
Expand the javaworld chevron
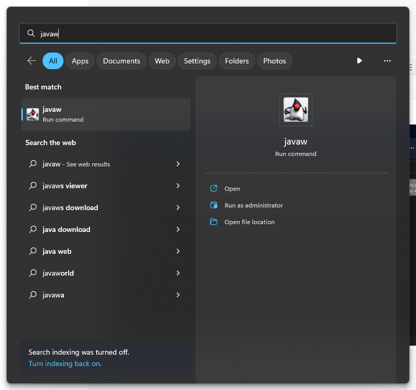click(x=178, y=273)
